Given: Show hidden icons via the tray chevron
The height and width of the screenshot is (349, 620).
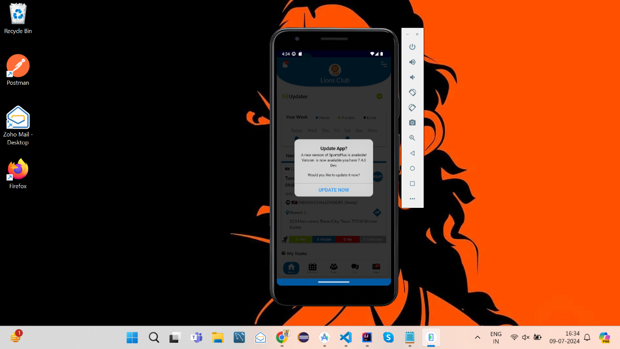Looking at the screenshot, I should tap(477, 338).
